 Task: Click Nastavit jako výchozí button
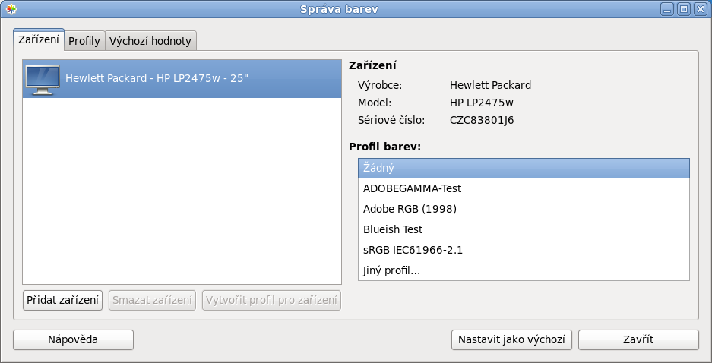pyautogui.click(x=511, y=340)
